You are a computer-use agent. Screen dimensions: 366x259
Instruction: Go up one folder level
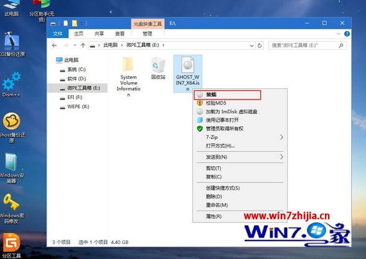coord(83,45)
